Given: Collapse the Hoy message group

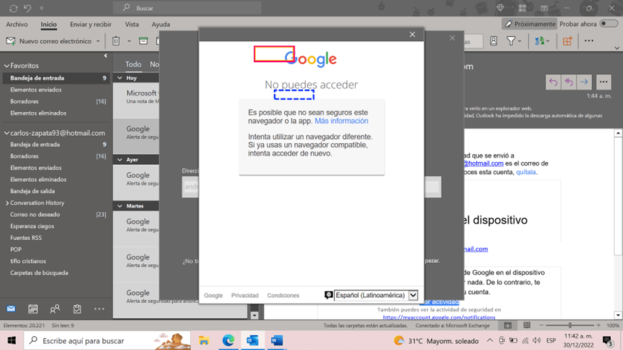Looking at the screenshot, I should (x=120, y=78).
